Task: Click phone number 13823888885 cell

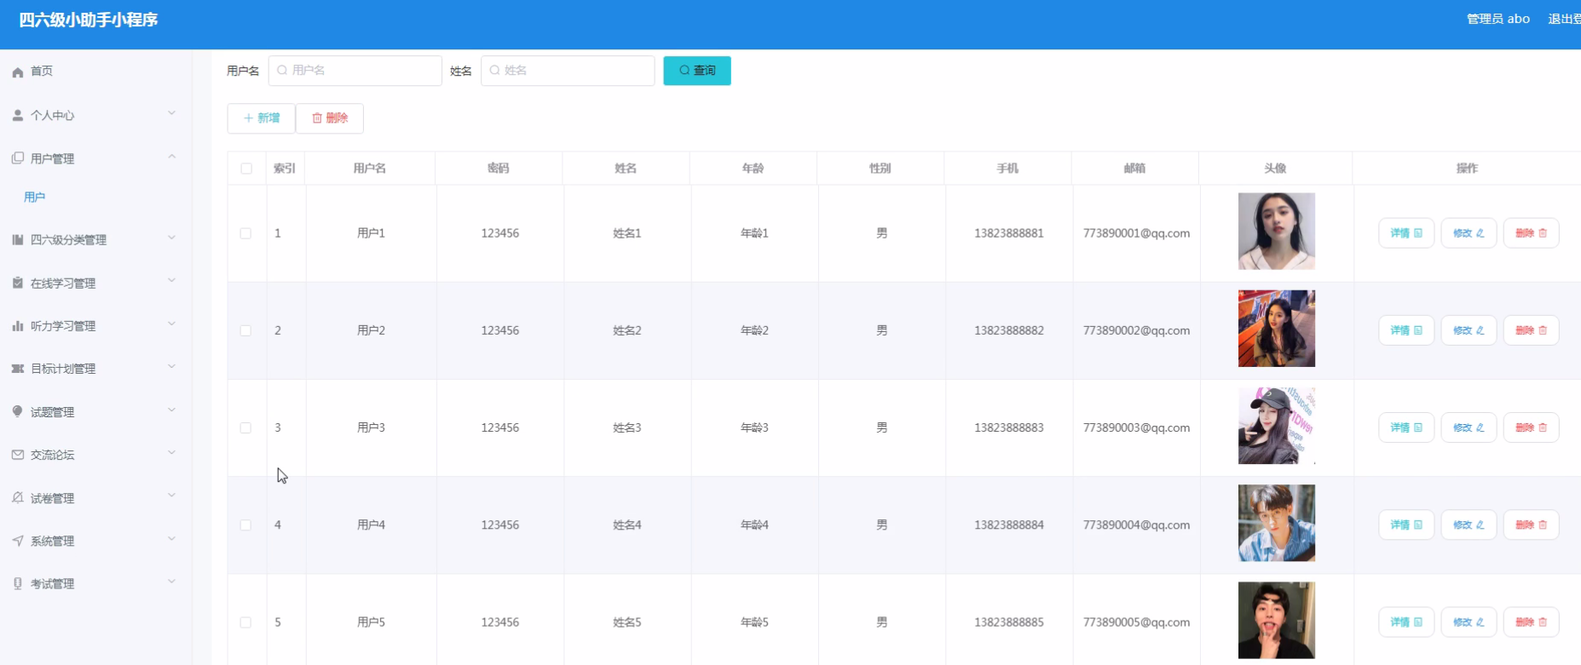Action: click(x=1009, y=622)
